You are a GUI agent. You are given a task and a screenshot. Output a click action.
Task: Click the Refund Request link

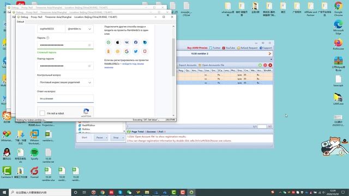tap(247, 48)
